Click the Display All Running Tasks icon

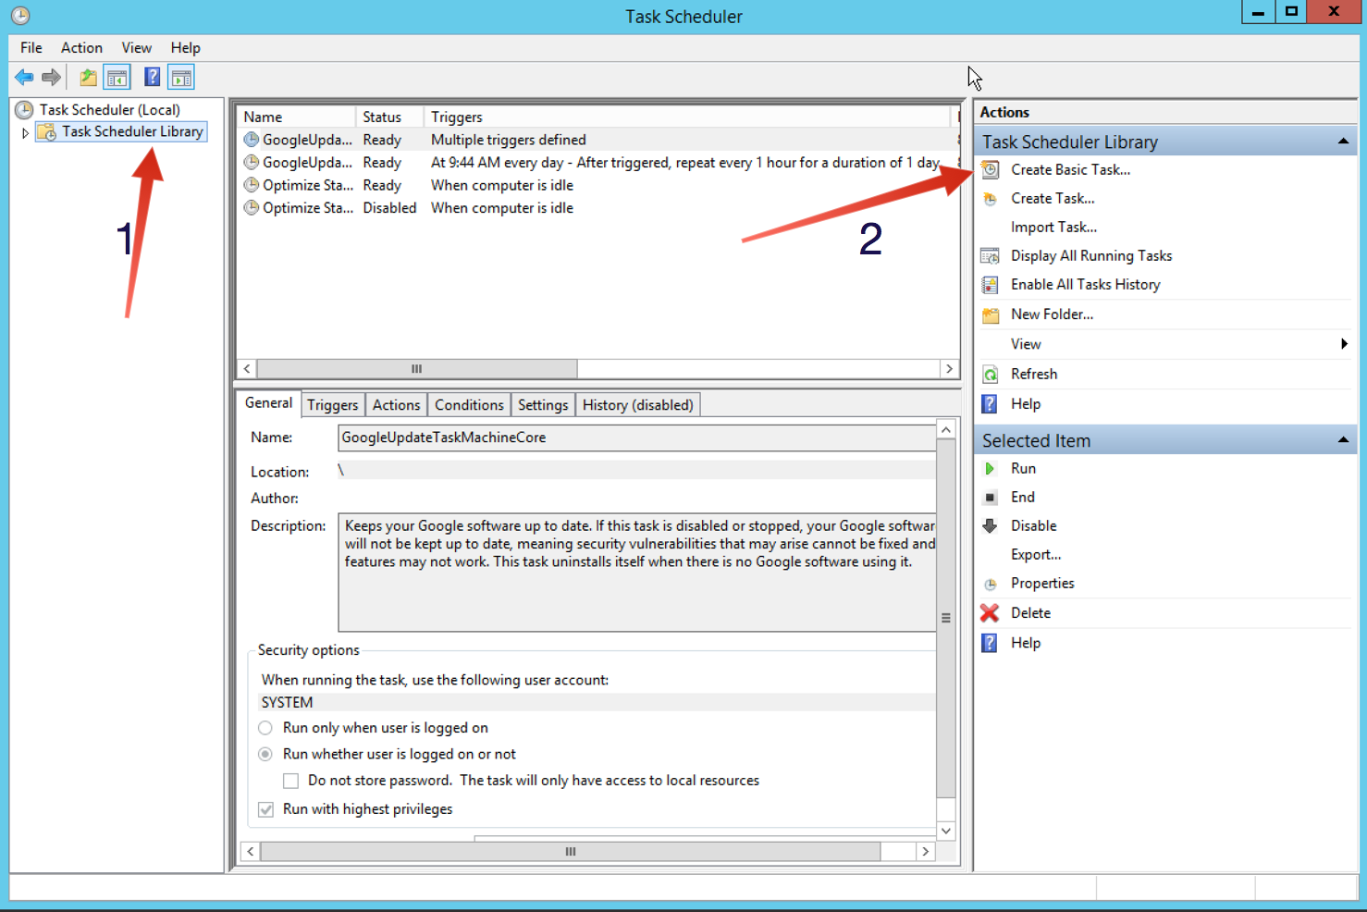[x=990, y=255]
